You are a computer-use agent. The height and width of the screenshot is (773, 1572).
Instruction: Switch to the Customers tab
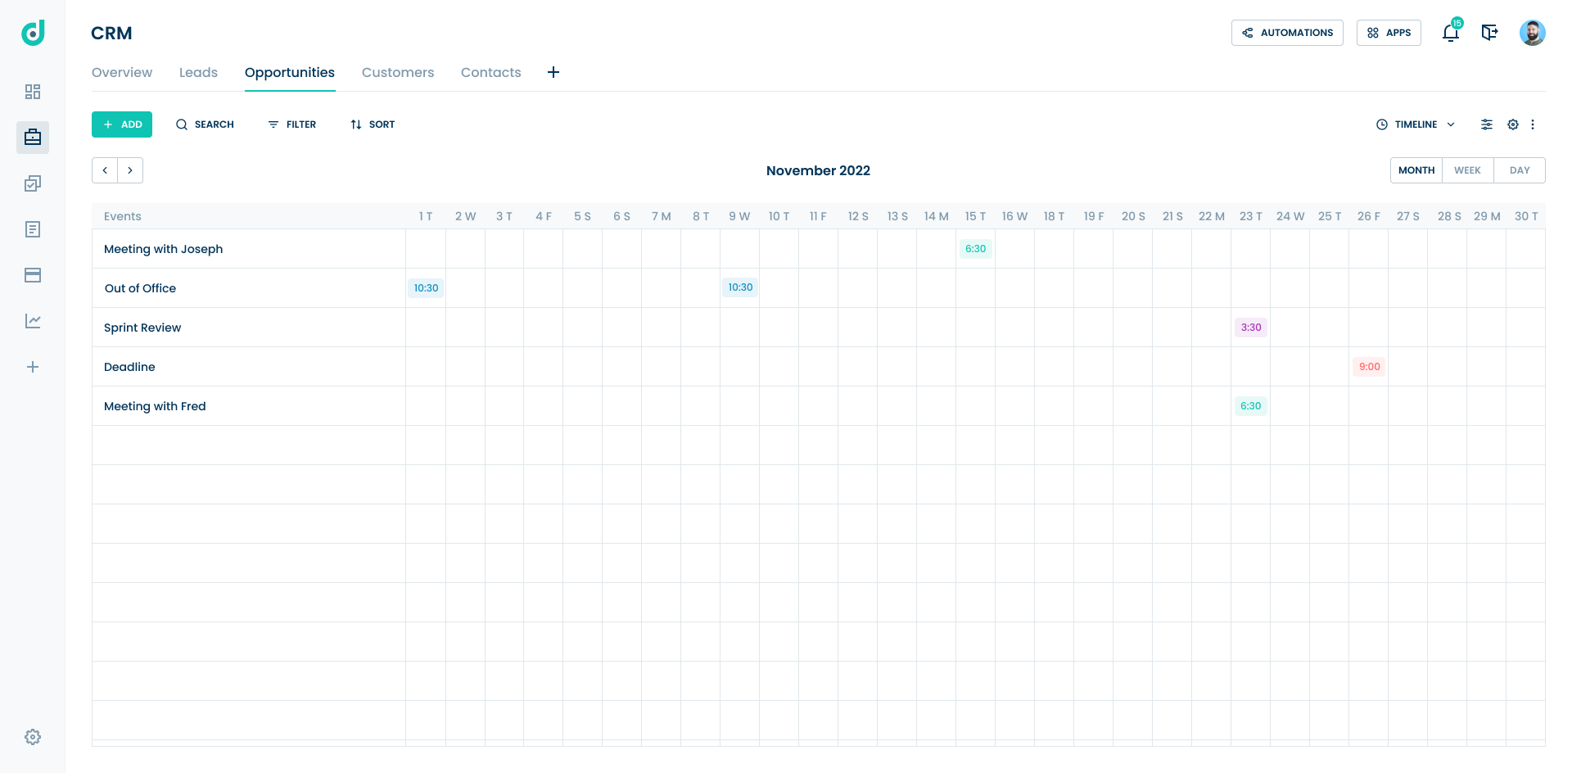pos(398,72)
